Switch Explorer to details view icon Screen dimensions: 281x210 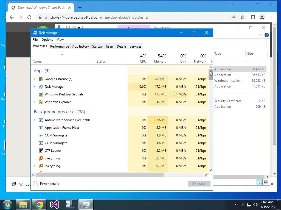(260, 182)
